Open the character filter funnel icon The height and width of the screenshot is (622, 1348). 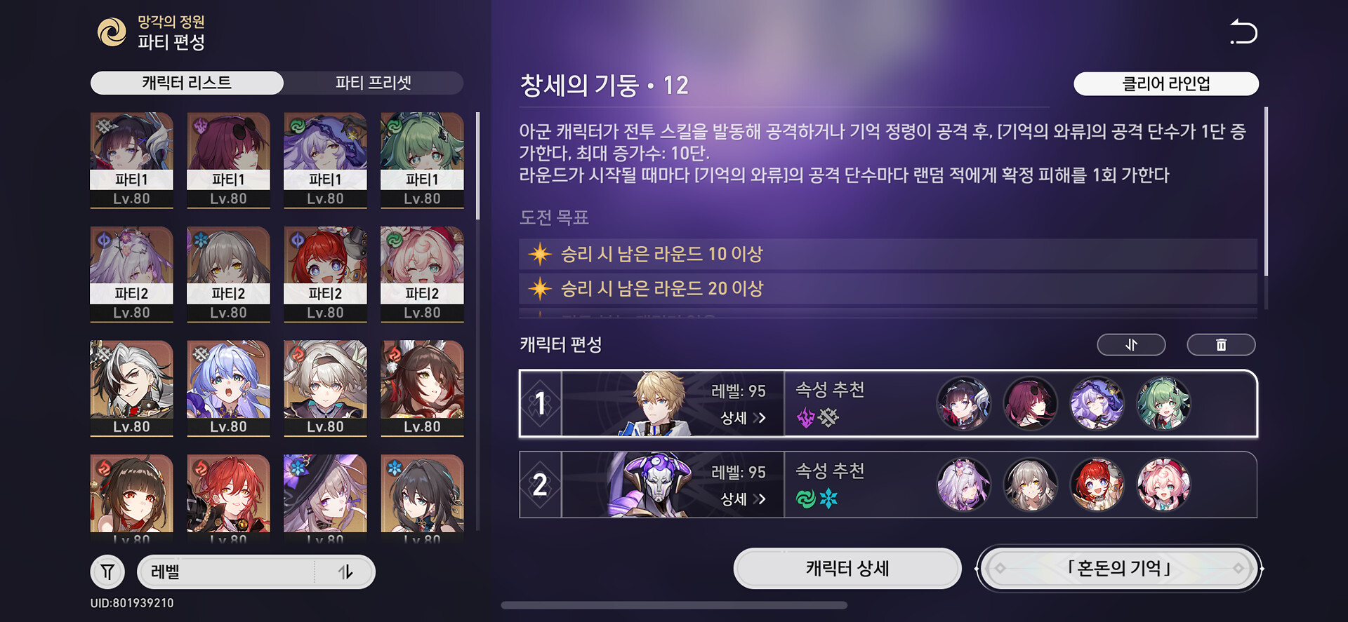[x=107, y=572]
